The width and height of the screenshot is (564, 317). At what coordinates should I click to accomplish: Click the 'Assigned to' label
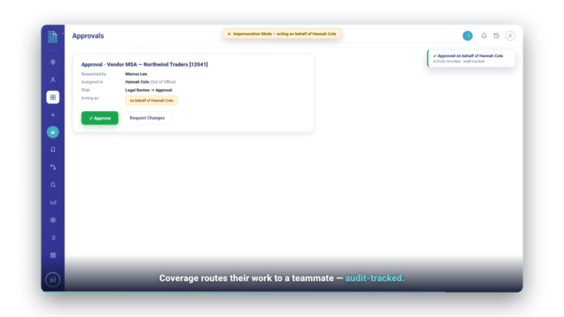[x=92, y=82]
